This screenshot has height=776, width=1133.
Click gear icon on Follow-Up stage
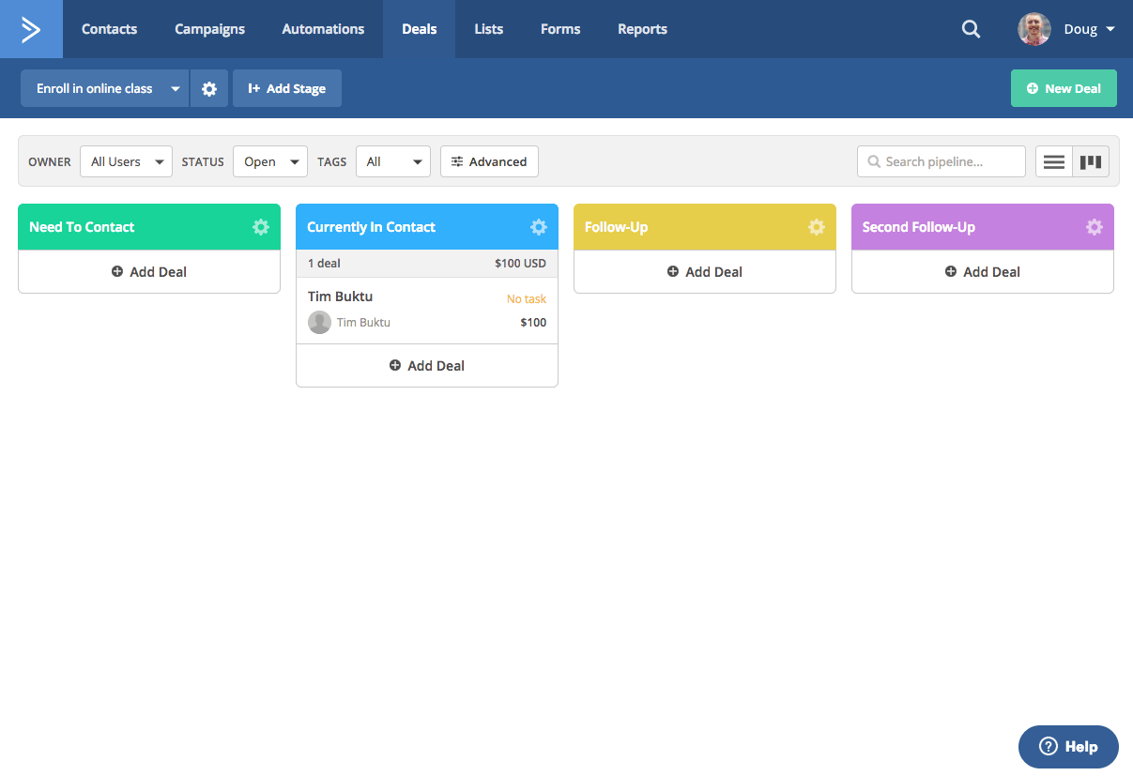(x=817, y=227)
